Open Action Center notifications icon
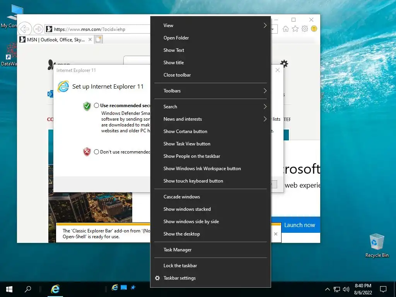396x297 pixels. [383, 289]
